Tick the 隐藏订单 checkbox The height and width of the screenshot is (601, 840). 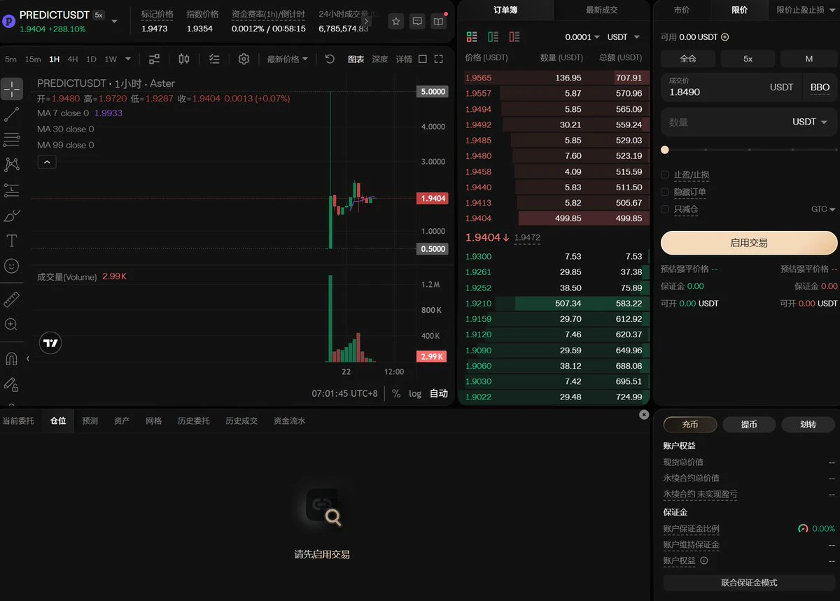pos(665,192)
